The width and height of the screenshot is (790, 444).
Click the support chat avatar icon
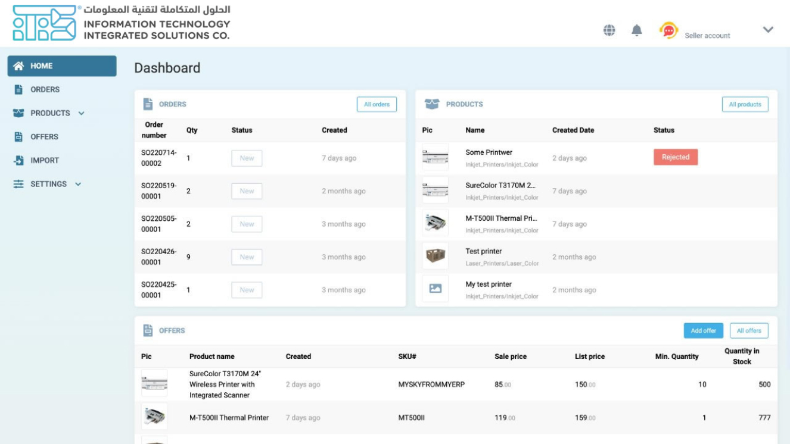tap(668, 30)
